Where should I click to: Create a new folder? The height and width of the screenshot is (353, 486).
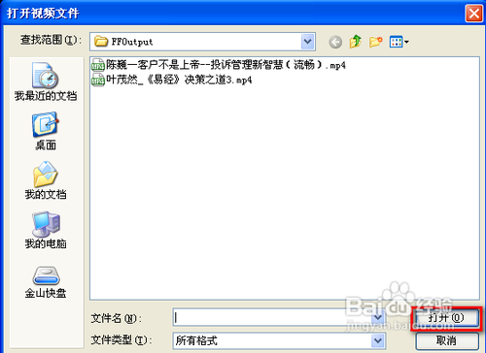(x=376, y=42)
